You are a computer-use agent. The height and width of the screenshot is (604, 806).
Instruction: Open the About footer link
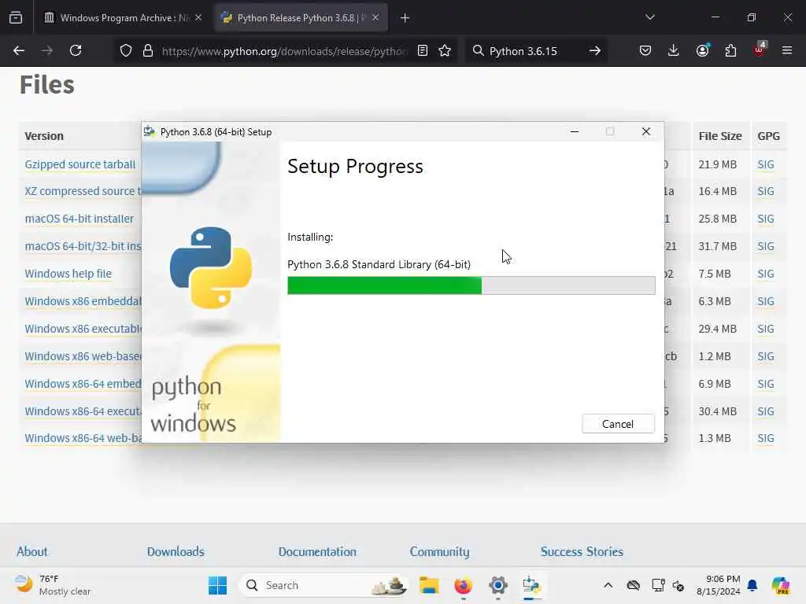tap(31, 551)
